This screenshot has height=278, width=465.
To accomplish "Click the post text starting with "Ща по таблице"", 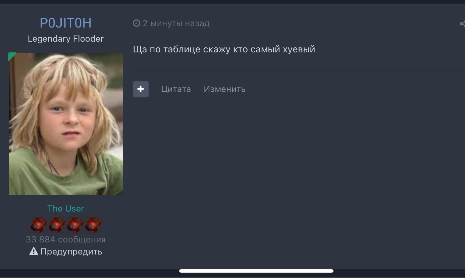I will point(224,49).
